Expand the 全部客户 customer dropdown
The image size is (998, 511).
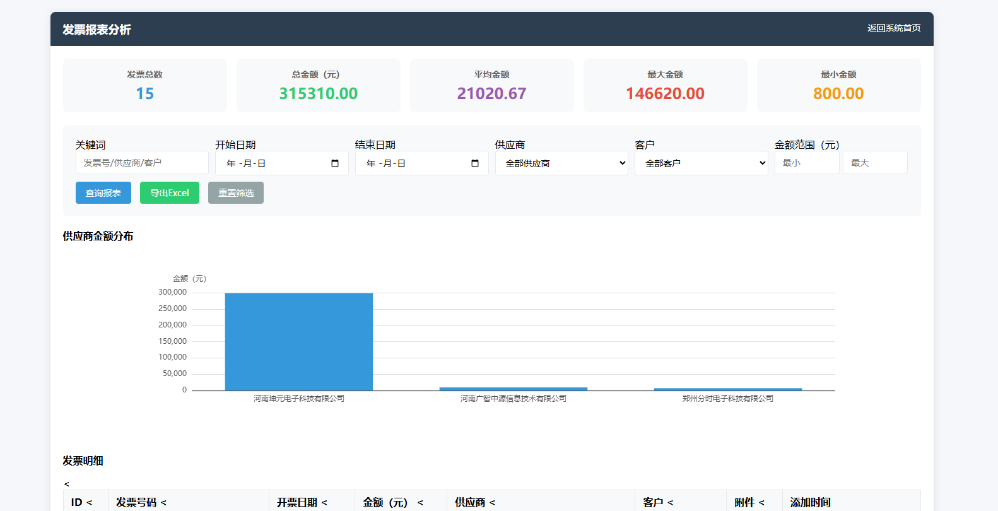coord(701,163)
